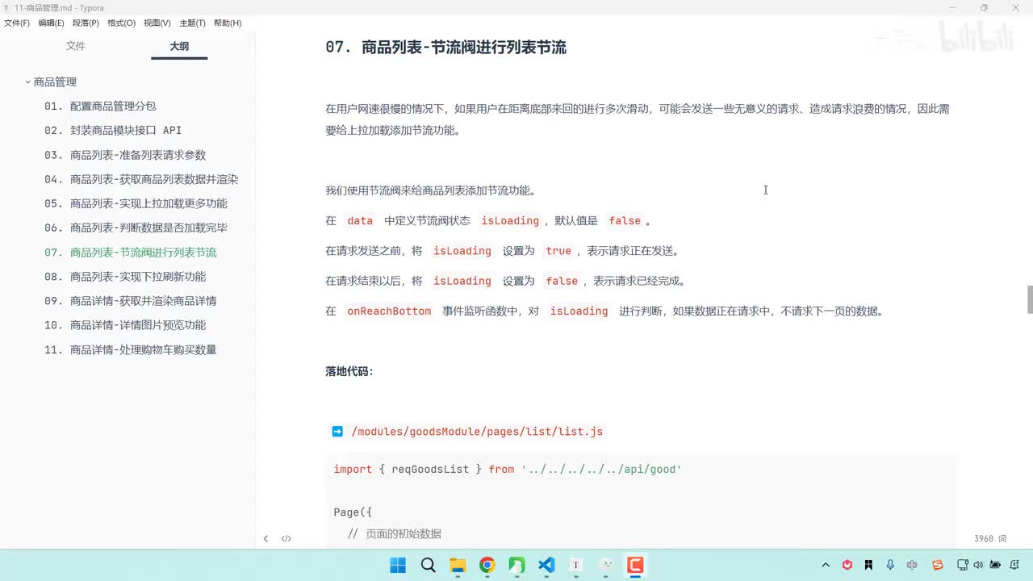Go to outline item 11. 商品详情-处理购物车购买数量
The height and width of the screenshot is (581, 1033).
click(x=131, y=349)
